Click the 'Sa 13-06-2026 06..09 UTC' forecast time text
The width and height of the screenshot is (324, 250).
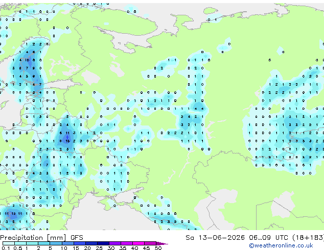(237, 238)
